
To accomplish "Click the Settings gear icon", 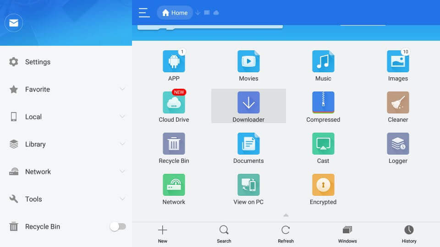I will (x=13, y=62).
